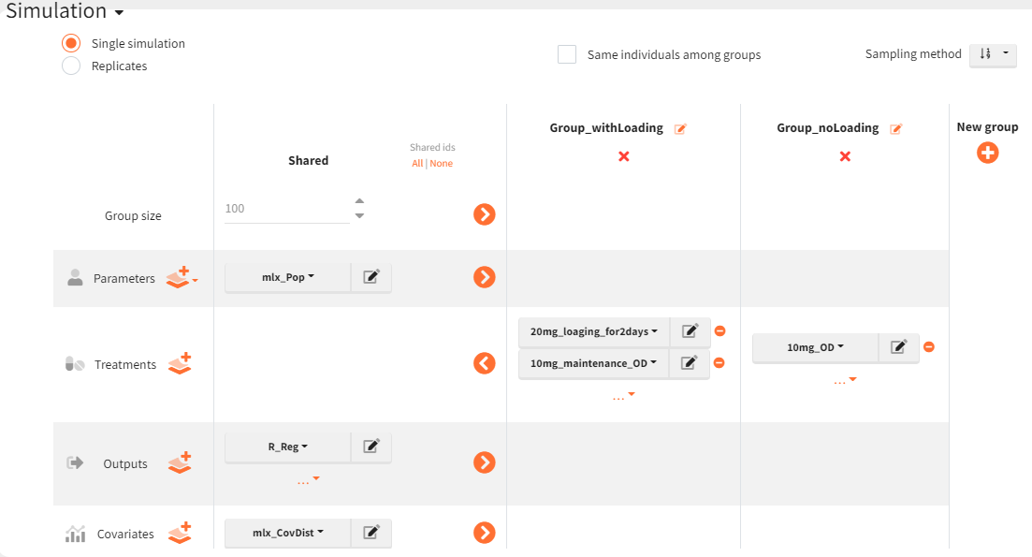Enable Same individuals among groups
This screenshot has height=557, width=1032.
point(567,54)
